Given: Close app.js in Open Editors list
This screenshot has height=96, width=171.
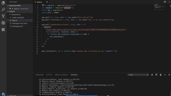Looking at the screenshot, I should (x=10, y=9).
